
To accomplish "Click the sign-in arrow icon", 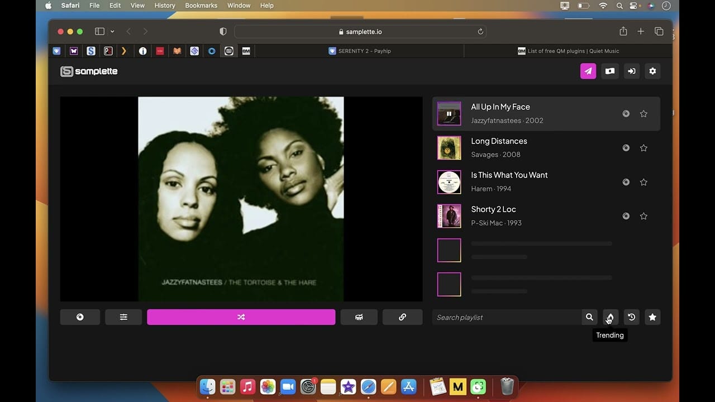I will click(631, 71).
